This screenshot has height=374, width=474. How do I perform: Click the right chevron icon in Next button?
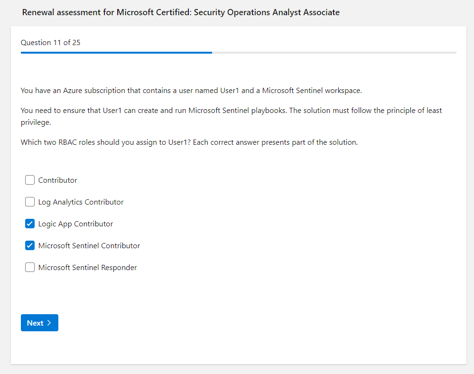(x=49, y=323)
